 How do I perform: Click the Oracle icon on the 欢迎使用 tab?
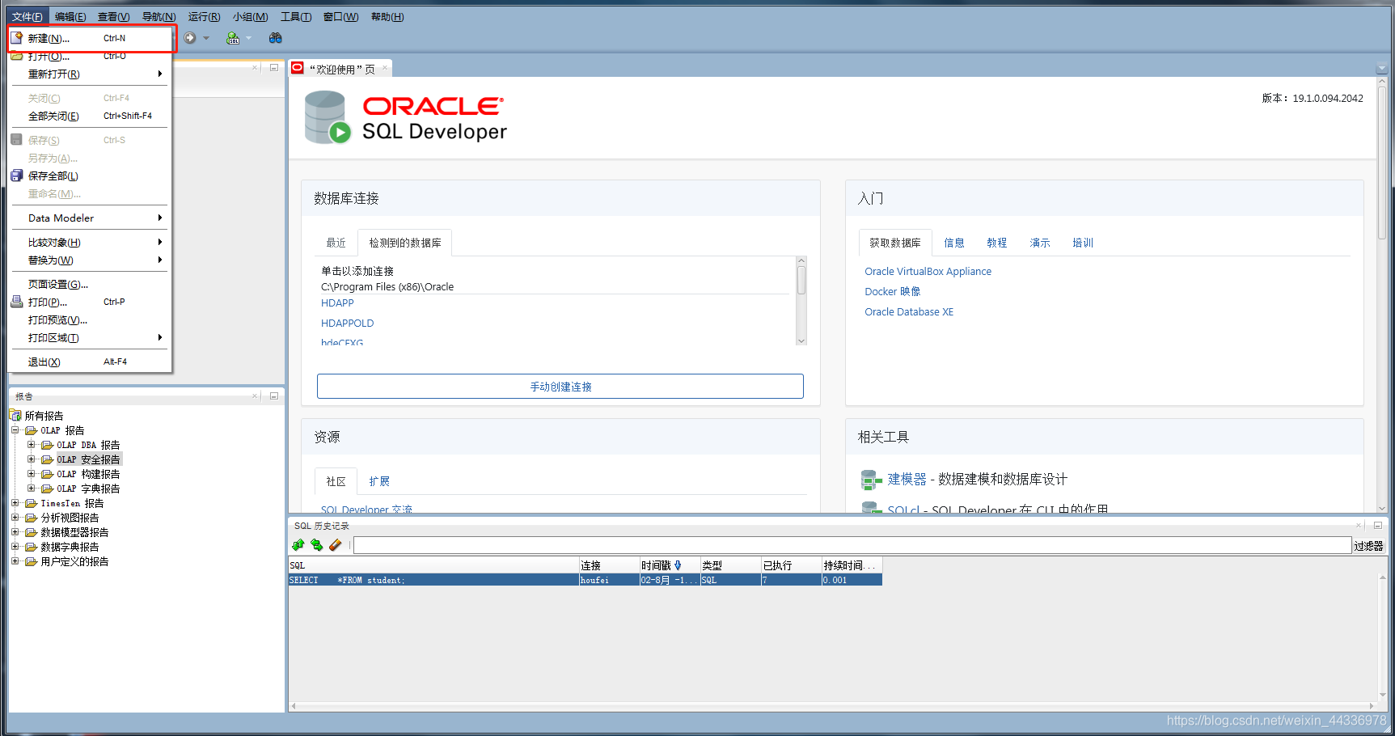coord(298,68)
